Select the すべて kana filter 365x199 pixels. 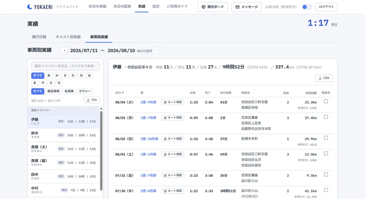pos(38,75)
